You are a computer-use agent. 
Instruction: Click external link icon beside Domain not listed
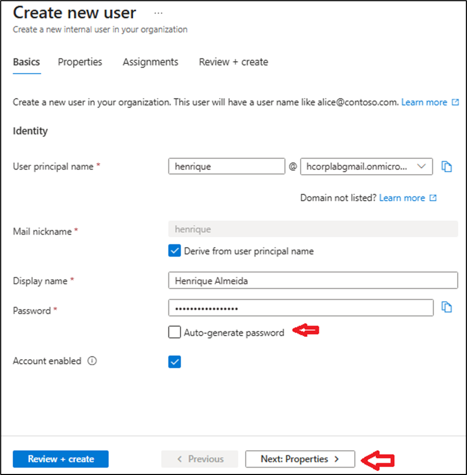(x=433, y=198)
